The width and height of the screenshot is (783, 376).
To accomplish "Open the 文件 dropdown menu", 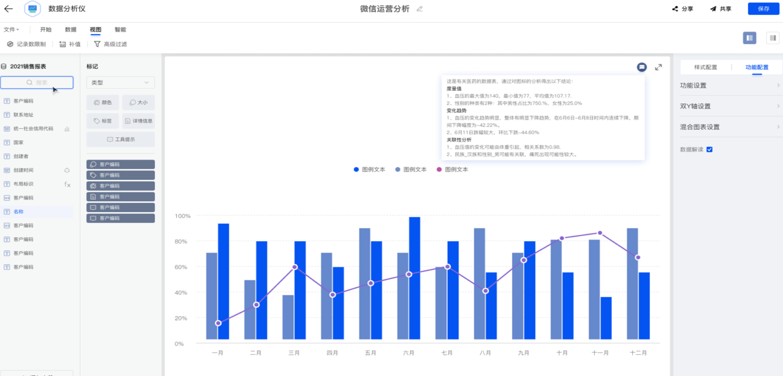I will 11,29.
